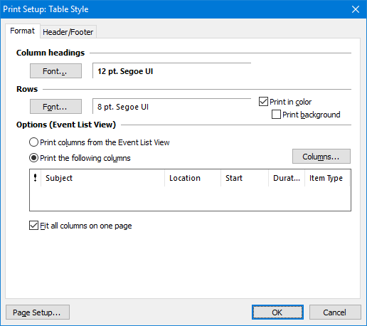This screenshot has height=326, width=367.
Task: Open Page Setup... dialog
Action: 38,312
